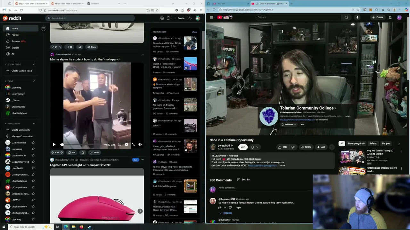Downvote the 1-inch-punch post
Image resolution: width=410 pixels, height=230 pixels.
61,153
